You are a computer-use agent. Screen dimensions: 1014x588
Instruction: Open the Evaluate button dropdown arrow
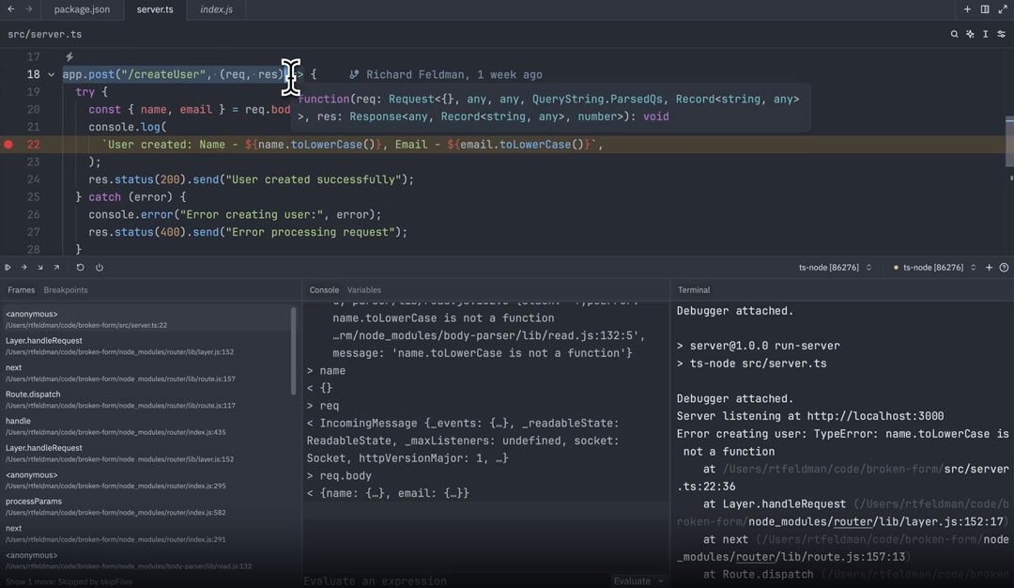[x=661, y=580]
